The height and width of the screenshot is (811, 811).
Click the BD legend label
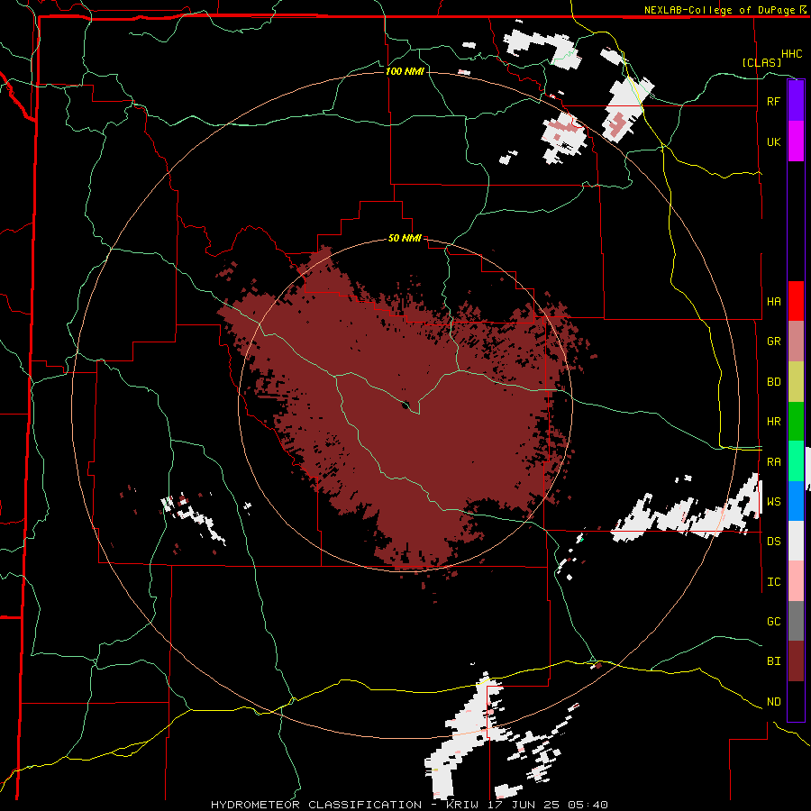click(x=773, y=382)
